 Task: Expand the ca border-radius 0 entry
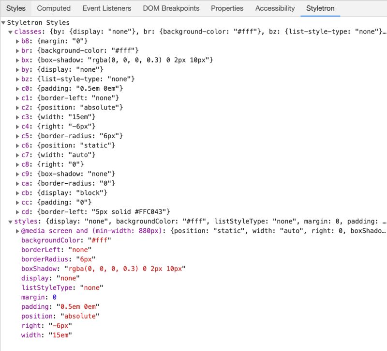17,184
